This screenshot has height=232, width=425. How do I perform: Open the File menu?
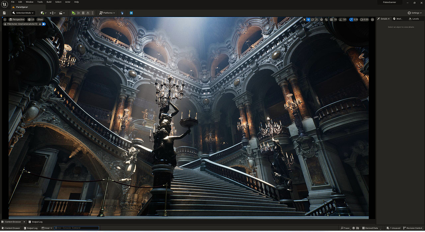click(13, 2)
